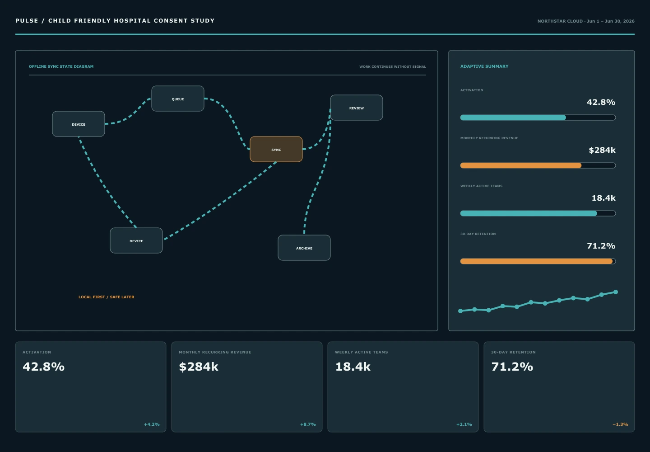Click the last point of the trend sparkline
650x452 pixels.
(616, 292)
